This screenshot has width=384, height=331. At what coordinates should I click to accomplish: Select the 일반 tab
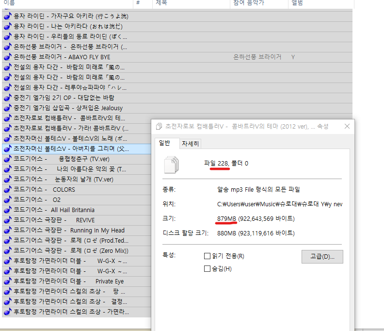tap(164, 143)
